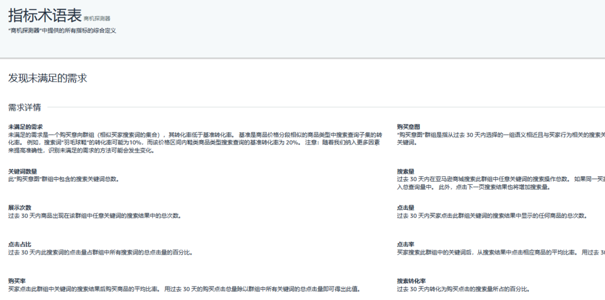Select the 发现未满足的需求 section heading
The image size is (605, 300).
click(48, 78)
